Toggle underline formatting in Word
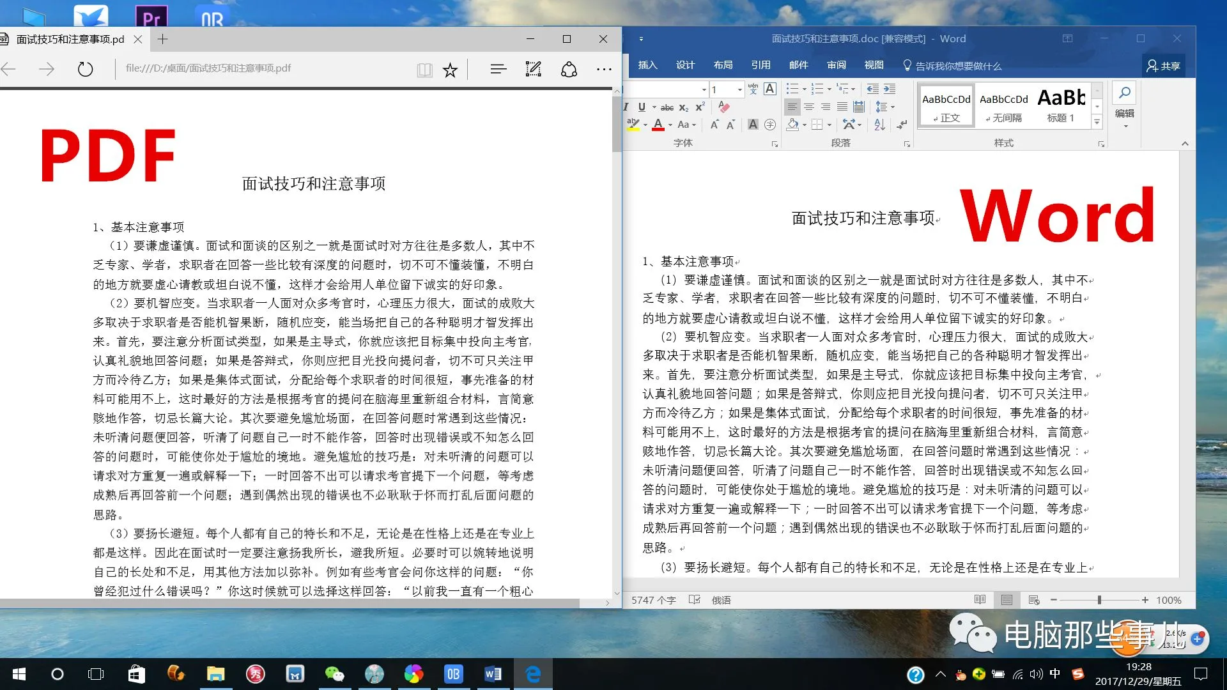The width and height of the screenshot is (1227, 690). [642, 107]
